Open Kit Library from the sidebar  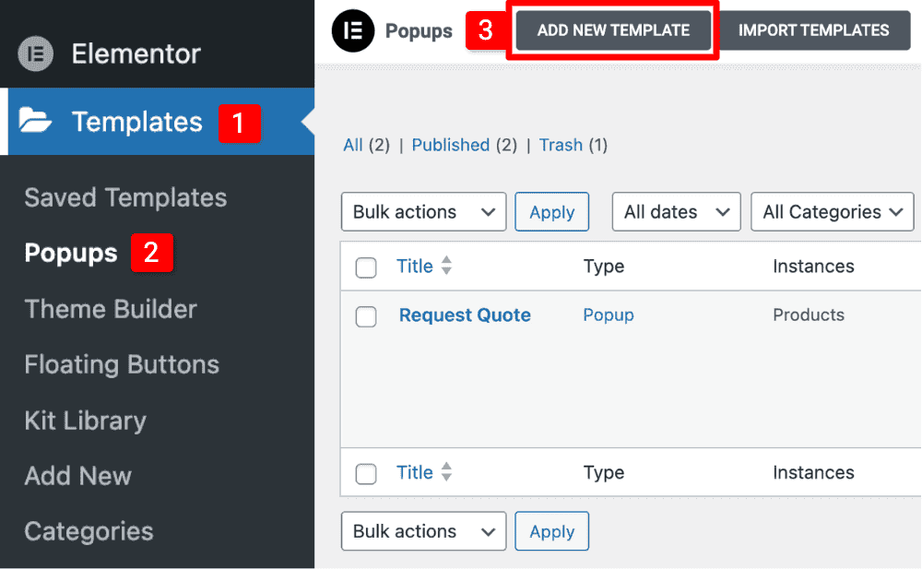pos(85,421)
